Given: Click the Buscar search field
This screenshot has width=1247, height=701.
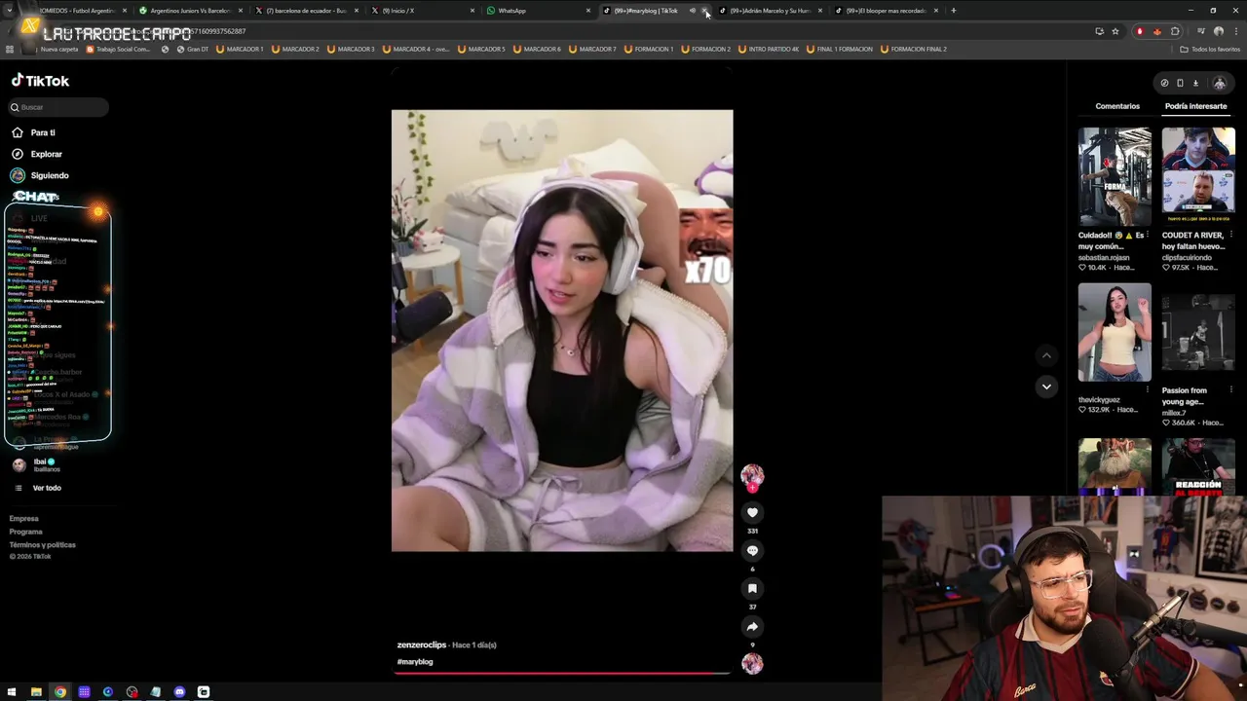Looking at the screenshot, I should [58, 107].
